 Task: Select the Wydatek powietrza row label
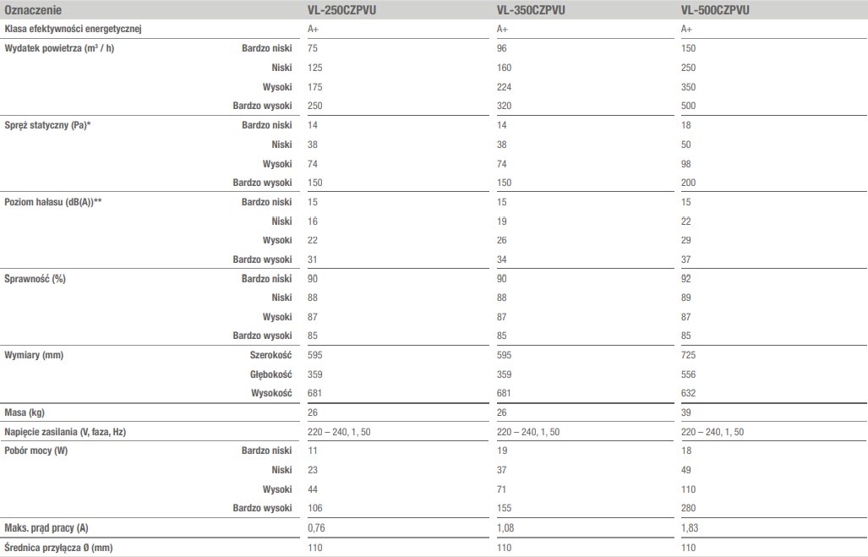tap(59, 48)
